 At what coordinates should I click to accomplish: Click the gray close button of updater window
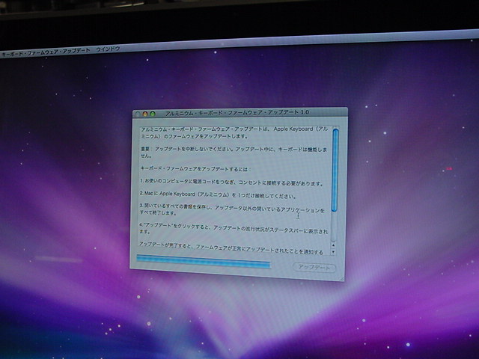(138, 114)
